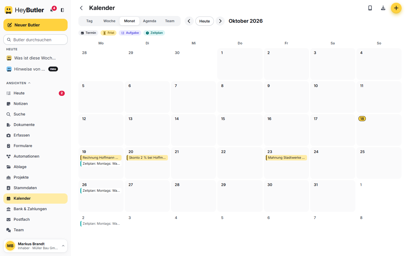Image resolution: width=409 pixels, height=256 pixels.
Task: Expand the Markus Brandt account menu
Action: [x=36, y=246]
